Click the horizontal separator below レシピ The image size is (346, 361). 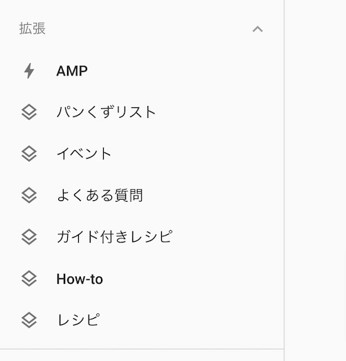[x=142, y=349]
